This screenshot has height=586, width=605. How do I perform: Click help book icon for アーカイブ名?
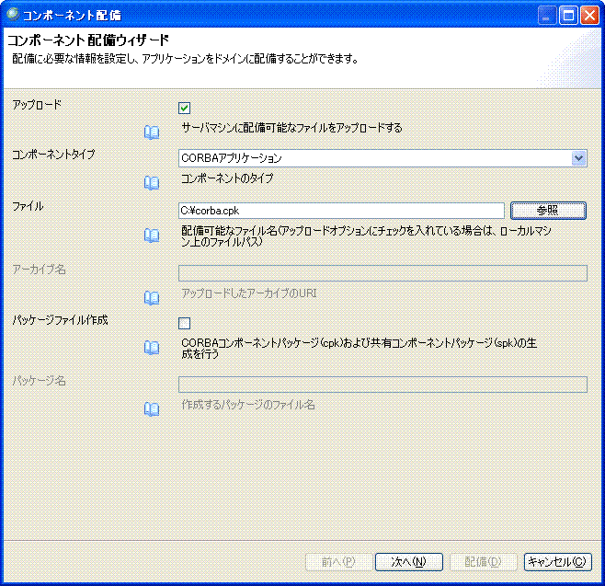point(152,298)
